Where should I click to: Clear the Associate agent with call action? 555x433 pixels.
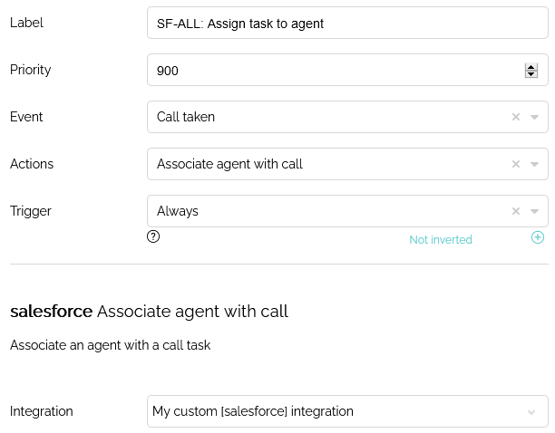pyautogui.click(x=516, y=164)
